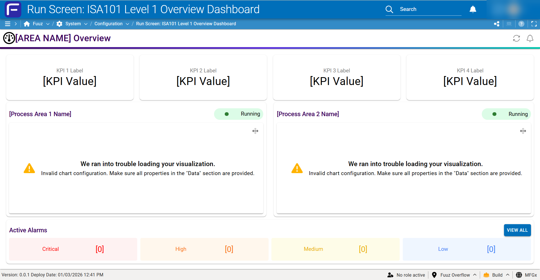Expand the Fuuz breadcrumb dropdown chevron

[x=48, y=24]
